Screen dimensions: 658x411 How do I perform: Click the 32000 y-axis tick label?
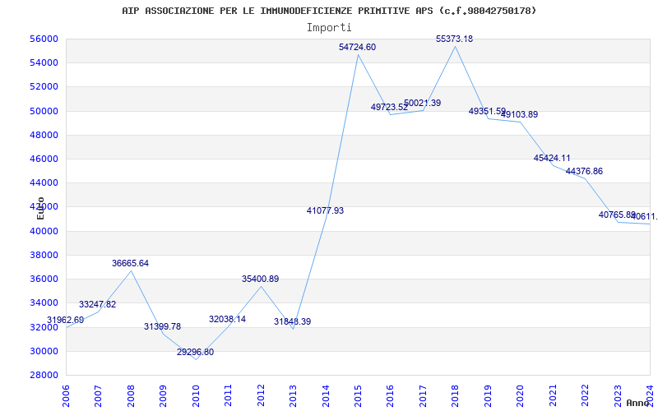[44, 327]
